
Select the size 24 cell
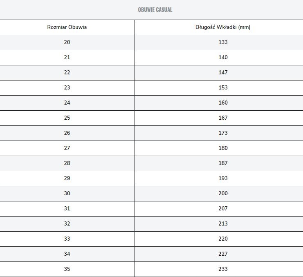tap(67, 103)
